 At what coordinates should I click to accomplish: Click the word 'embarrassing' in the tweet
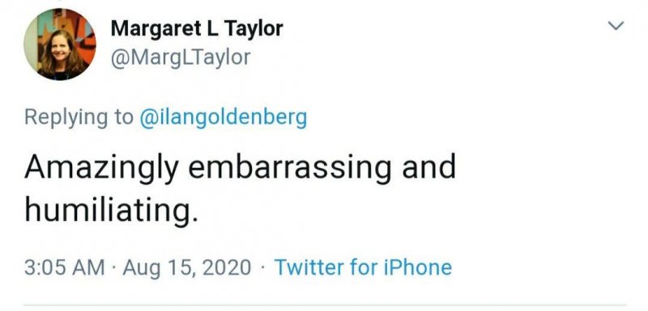[x=290, y=169]
